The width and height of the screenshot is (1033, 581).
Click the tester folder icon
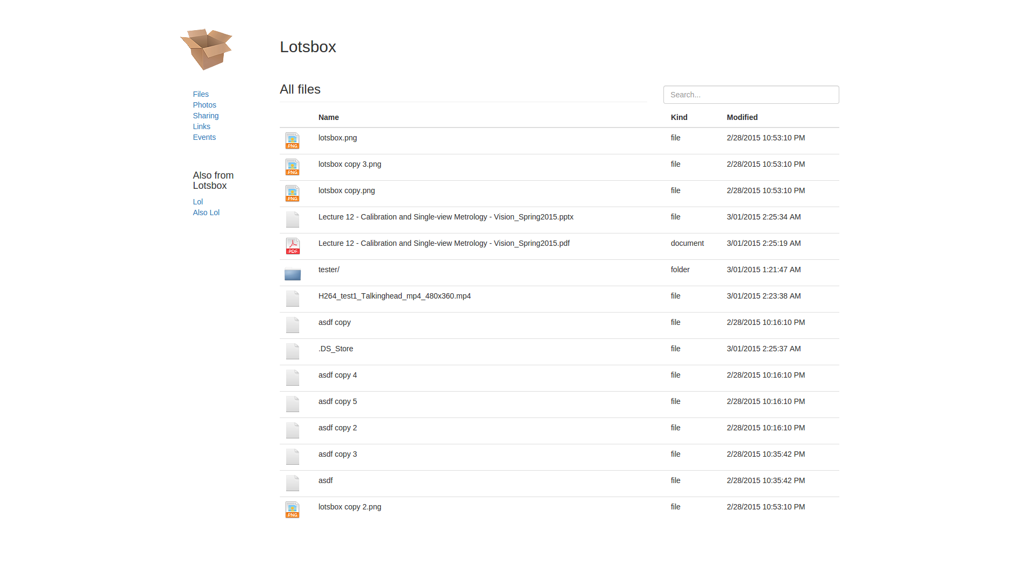point(293,274)
